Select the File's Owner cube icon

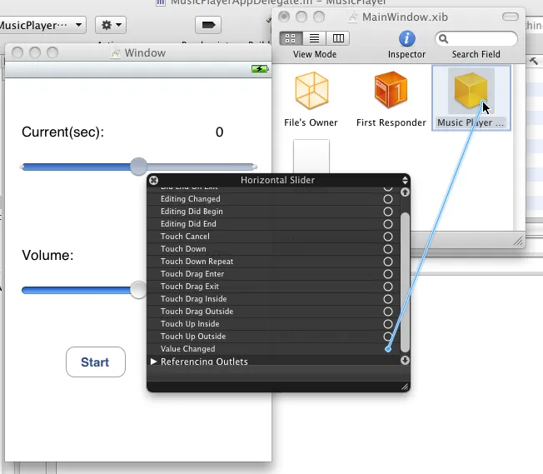(311, 92)
